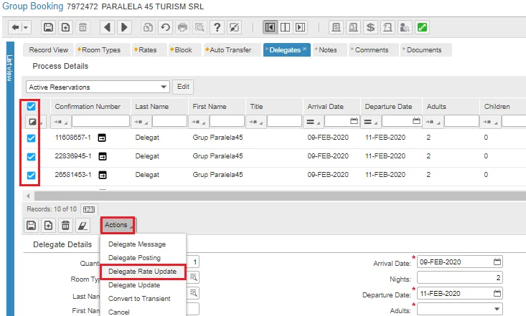
Task: Open the Active Reservations dropdown
Action: coord(164,87)
